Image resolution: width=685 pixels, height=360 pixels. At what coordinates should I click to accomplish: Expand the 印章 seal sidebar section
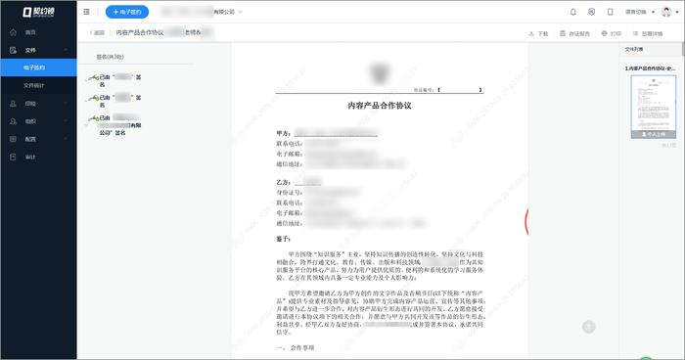(38, 104)
